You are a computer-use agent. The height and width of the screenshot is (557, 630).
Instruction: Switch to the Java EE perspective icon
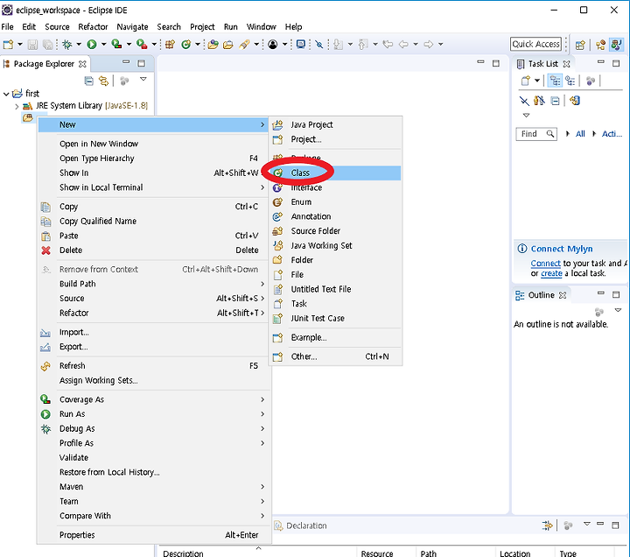coord(600,45)
